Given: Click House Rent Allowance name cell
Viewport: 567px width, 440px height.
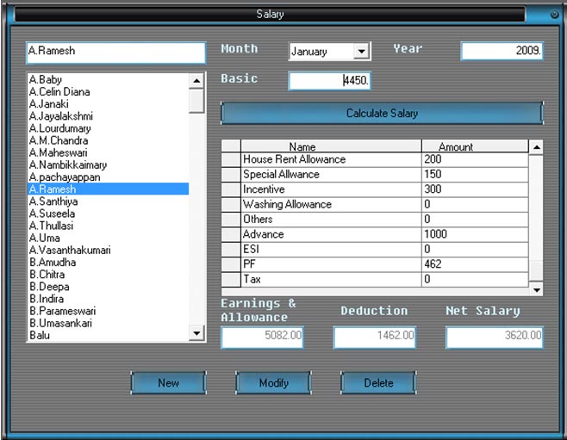Looking at the screenshot, I should (x=331, y=159).
